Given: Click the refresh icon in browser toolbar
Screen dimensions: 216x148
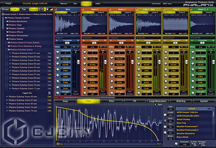Looking at the screenshot, I should pyautogui.click(x=42, y=9).
